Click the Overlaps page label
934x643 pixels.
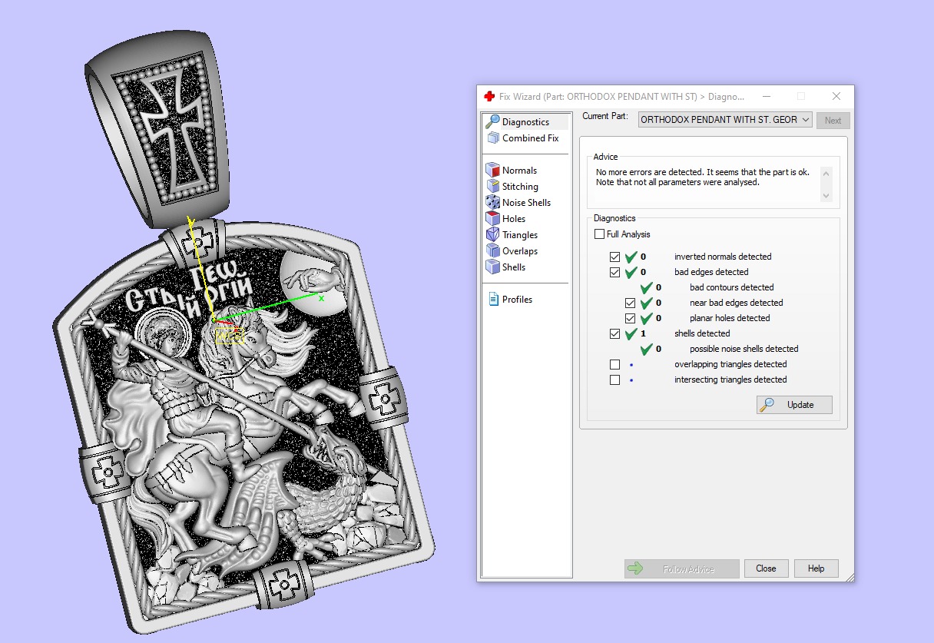pyautogui.click(x=520, y=251)
